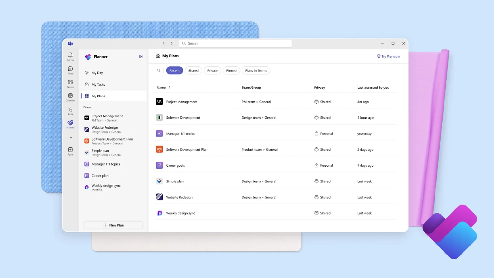Screen dimensions: 494x278
Task: Click '1 hour ago' last accessed cell
Action: point(365,118)
